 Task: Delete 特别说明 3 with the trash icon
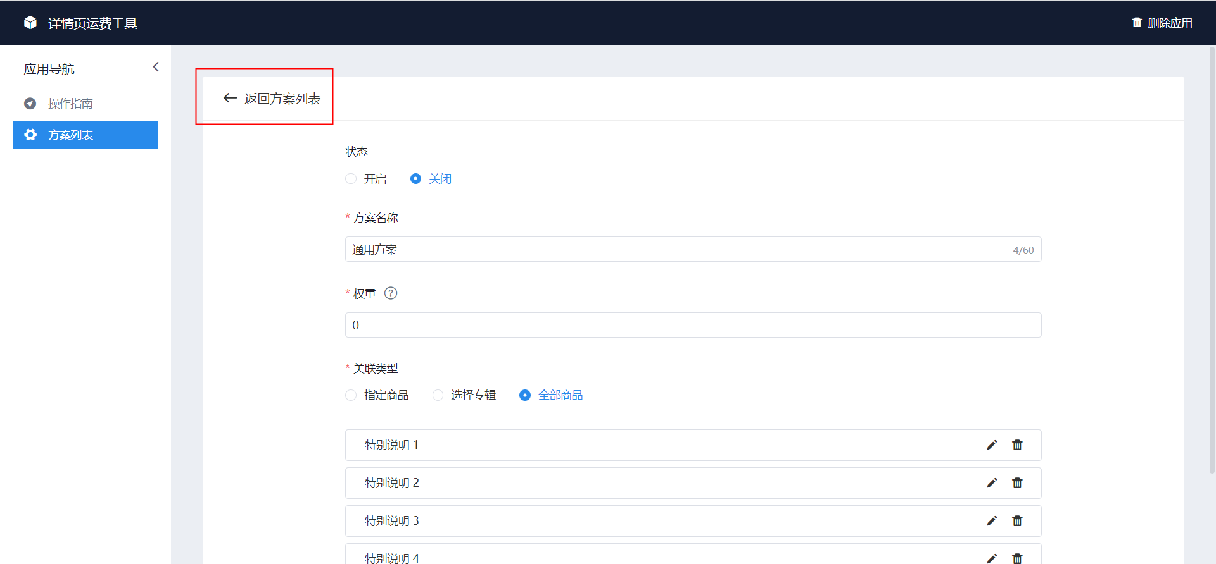point(1017,521)
